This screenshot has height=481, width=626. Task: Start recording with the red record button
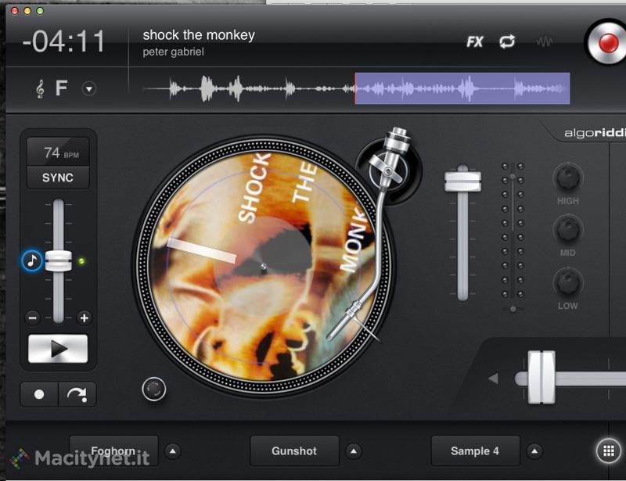[608, 43]
